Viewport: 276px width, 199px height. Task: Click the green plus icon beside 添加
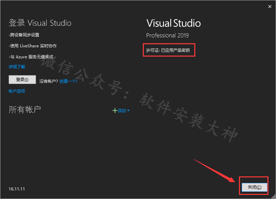pos(115,110)
